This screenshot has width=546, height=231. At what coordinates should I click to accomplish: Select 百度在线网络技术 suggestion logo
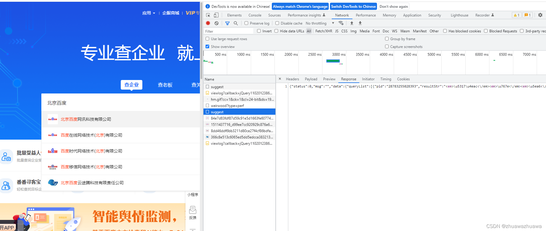point(53,135)
